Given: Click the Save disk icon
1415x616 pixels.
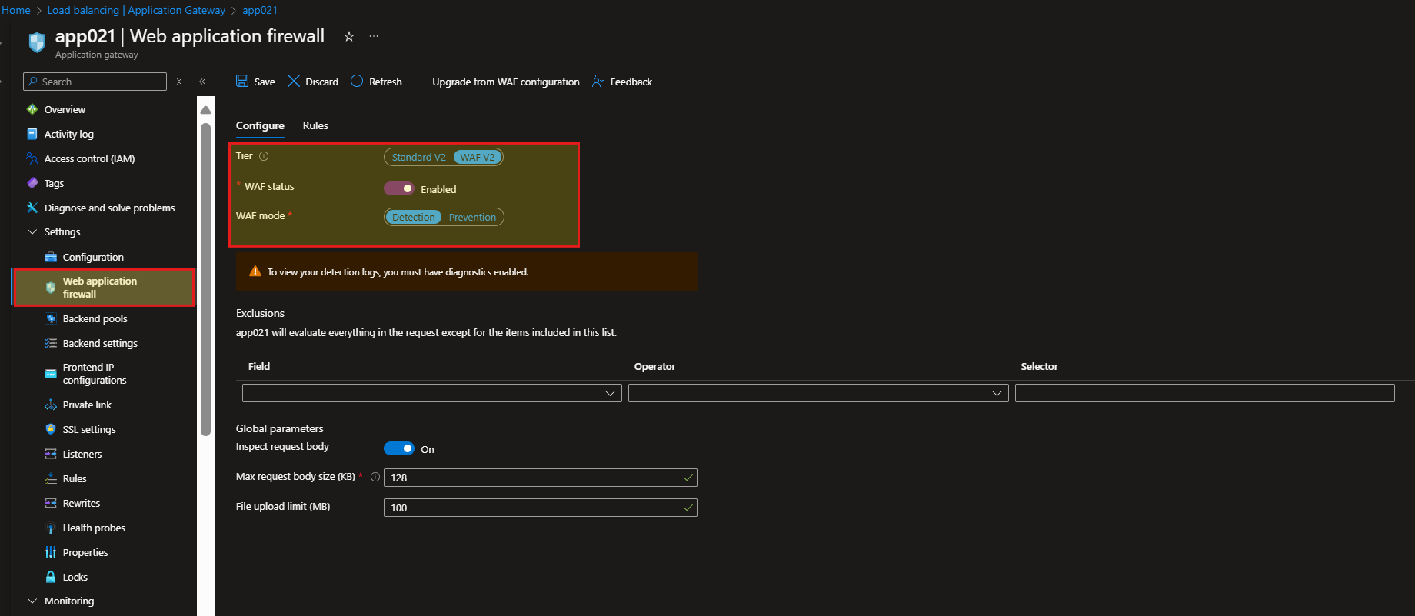Looking at the screenshot, I should click(x=242, y=81).
